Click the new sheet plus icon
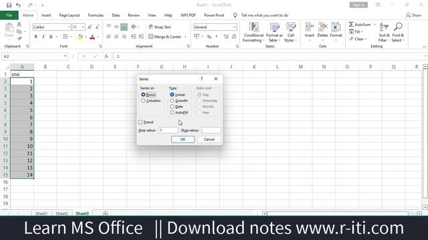This screenshot has width=428, height=240. pyautogui.click(x=106, y=213)
